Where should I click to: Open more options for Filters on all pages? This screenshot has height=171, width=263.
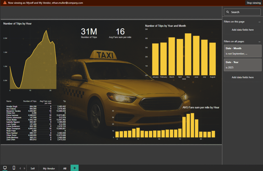click(x=259, y=41)
